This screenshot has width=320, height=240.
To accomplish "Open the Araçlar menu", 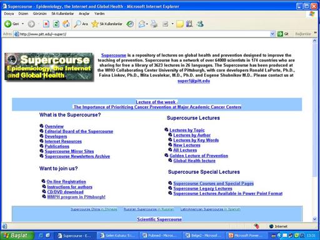I will coord(84,14).
